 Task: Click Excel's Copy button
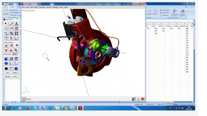pos(15,13)
